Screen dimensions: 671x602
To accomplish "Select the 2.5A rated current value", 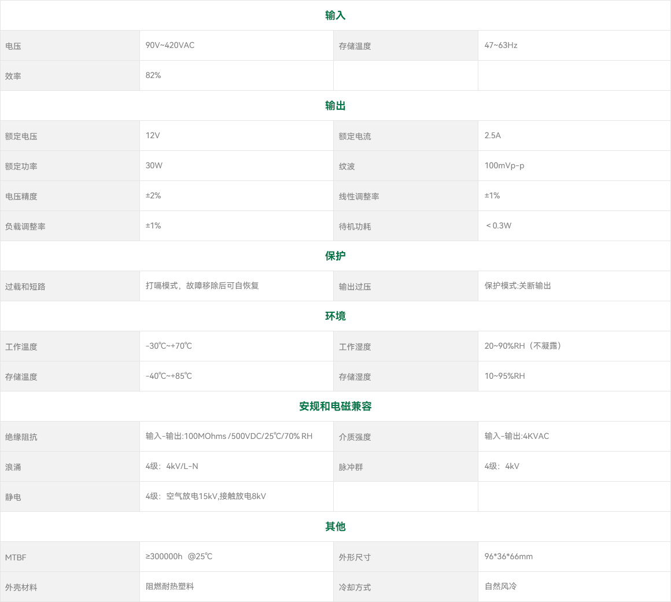I will point(493,135).
